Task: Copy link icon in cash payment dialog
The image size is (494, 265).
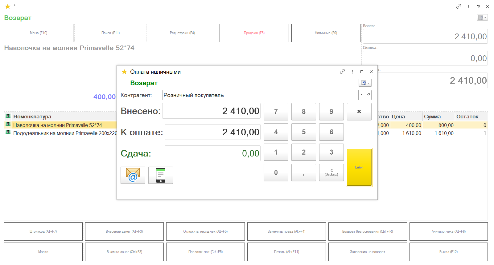Action: click(342, 72)
